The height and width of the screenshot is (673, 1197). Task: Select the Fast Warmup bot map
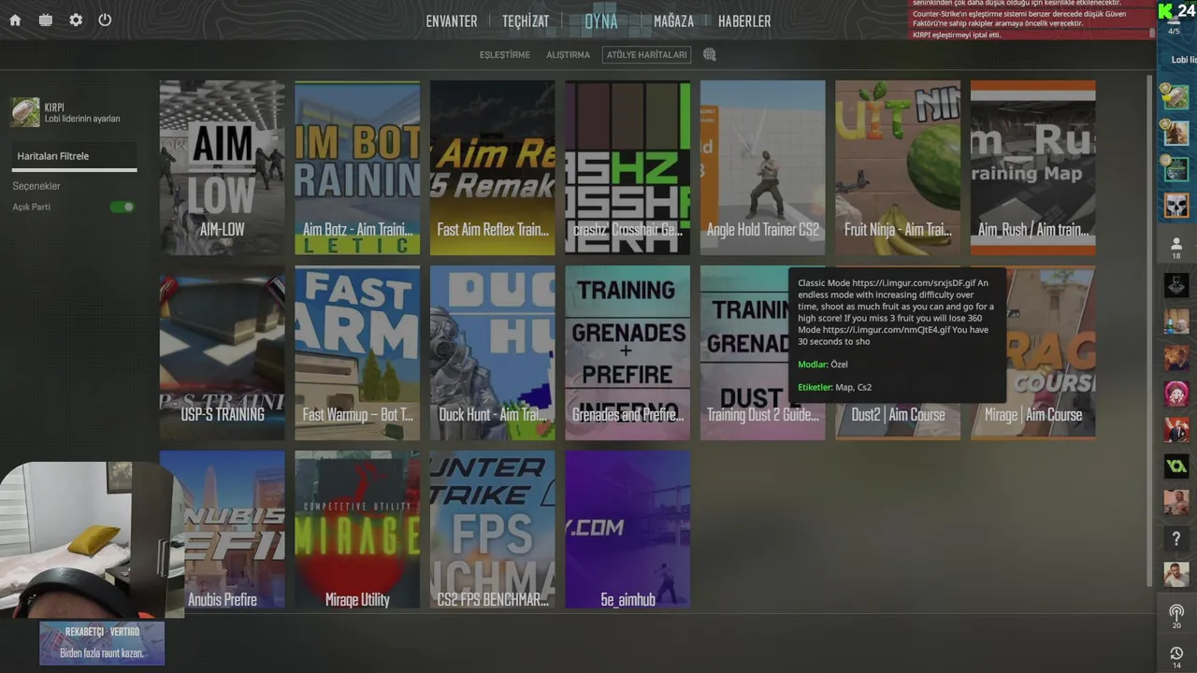tap(357, 352)
